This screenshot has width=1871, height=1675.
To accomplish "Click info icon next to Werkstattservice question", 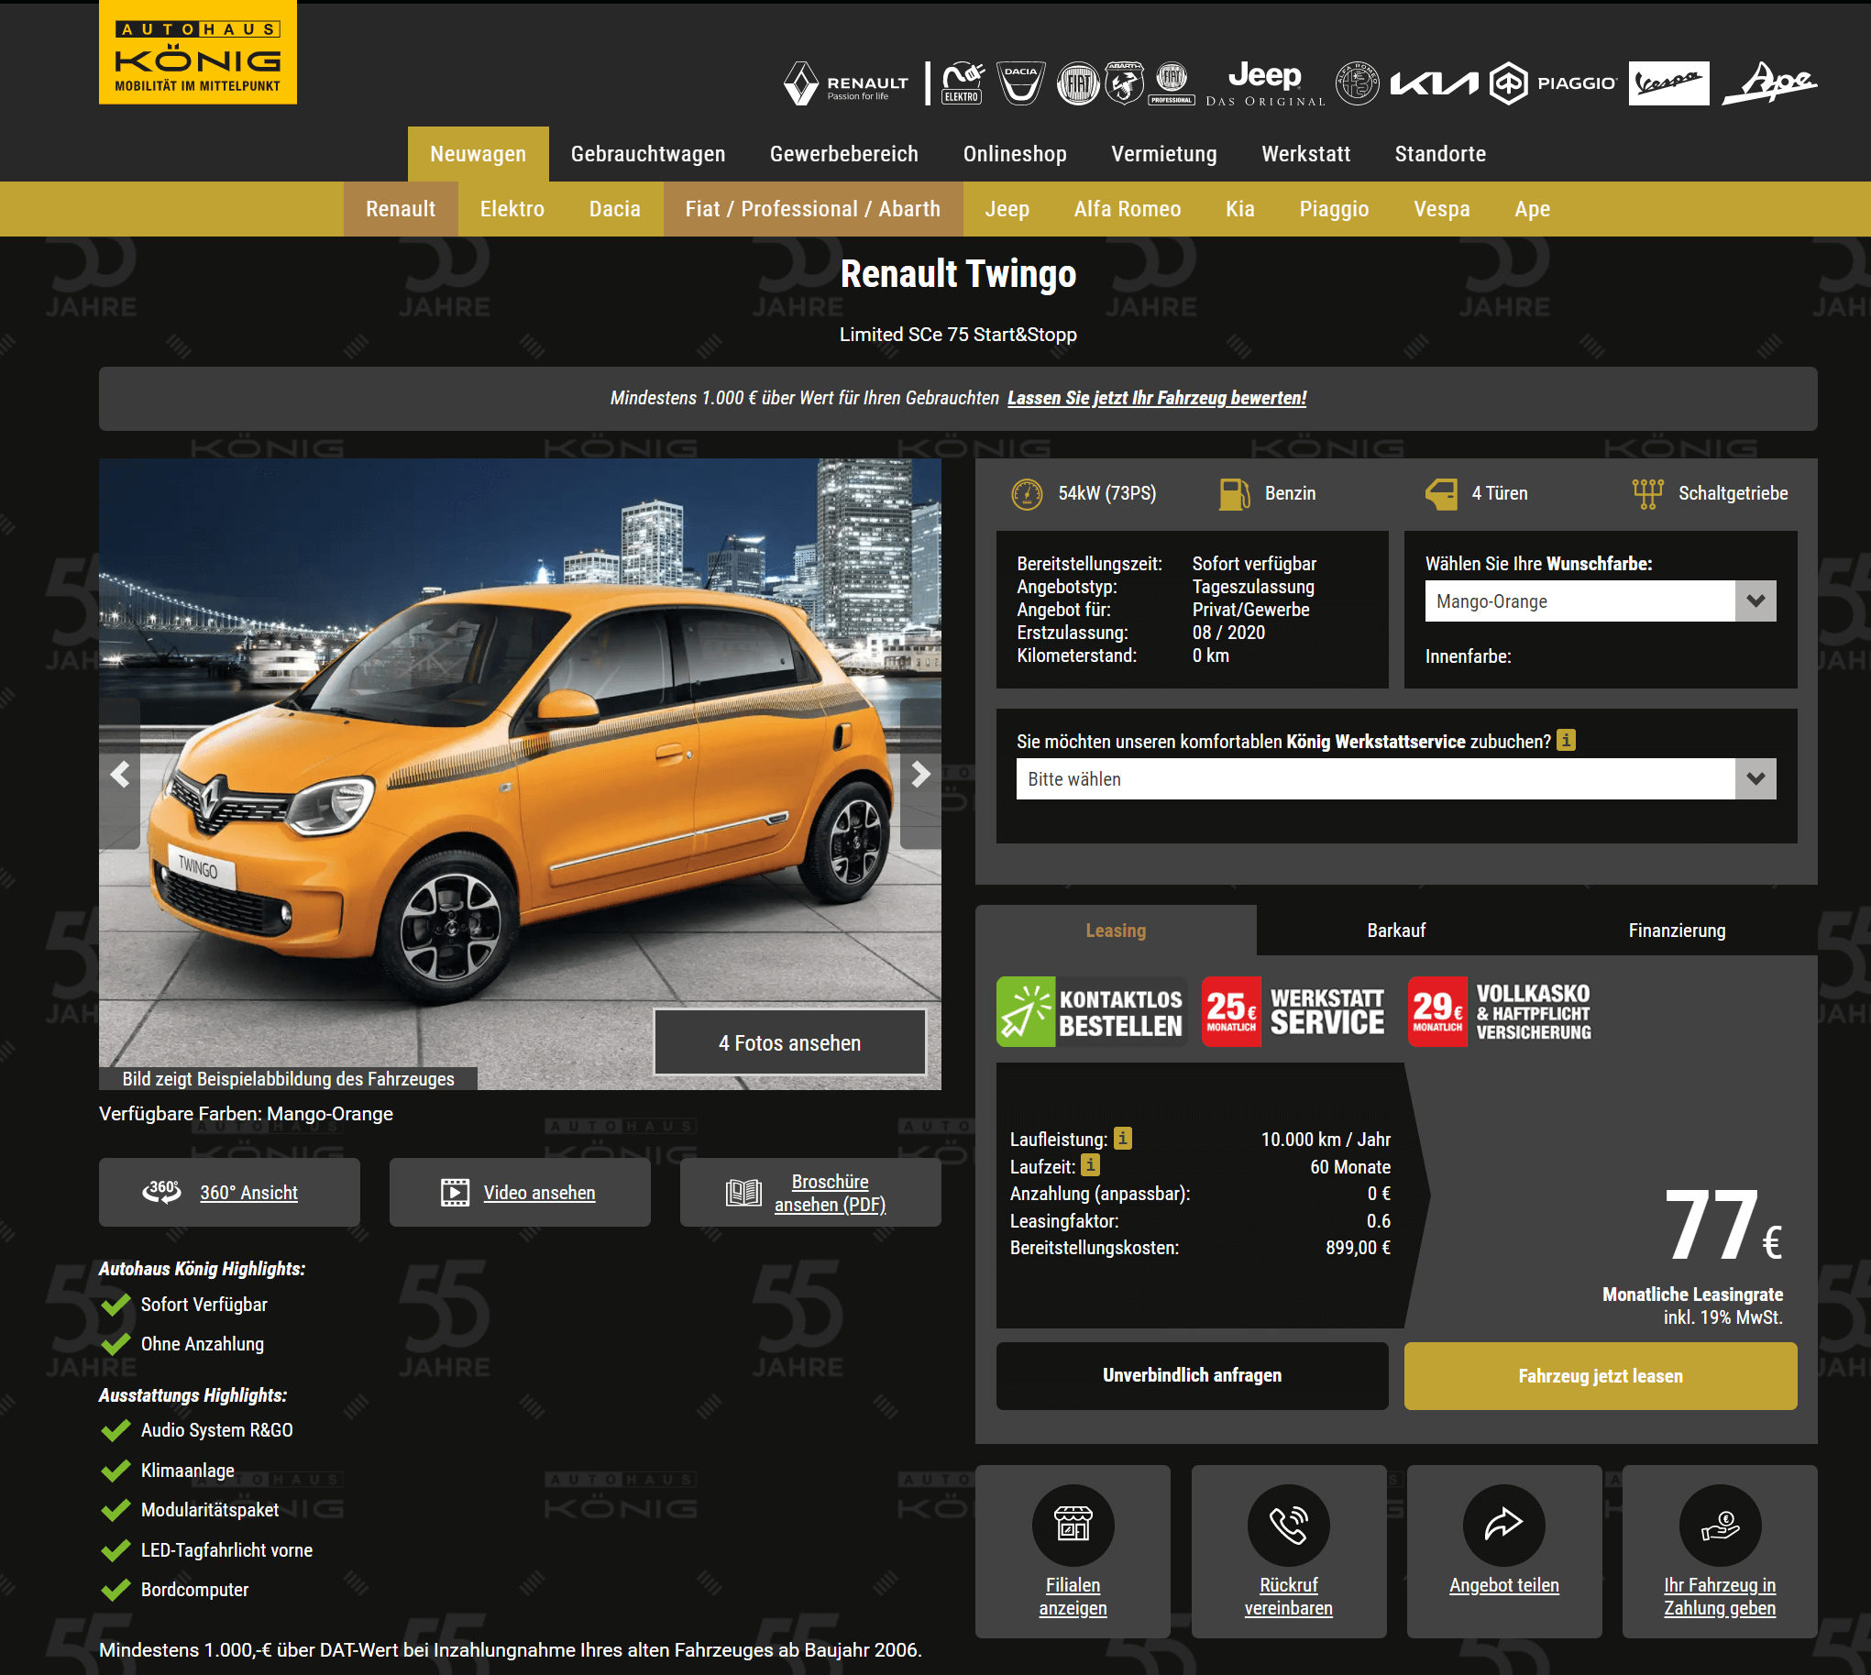I will pos(1566,740).
